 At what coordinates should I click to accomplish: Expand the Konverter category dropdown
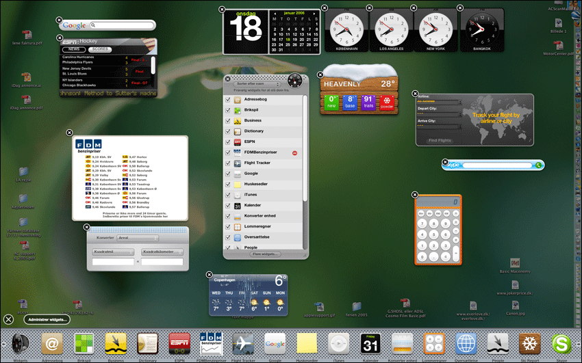[x=137, y=238]
